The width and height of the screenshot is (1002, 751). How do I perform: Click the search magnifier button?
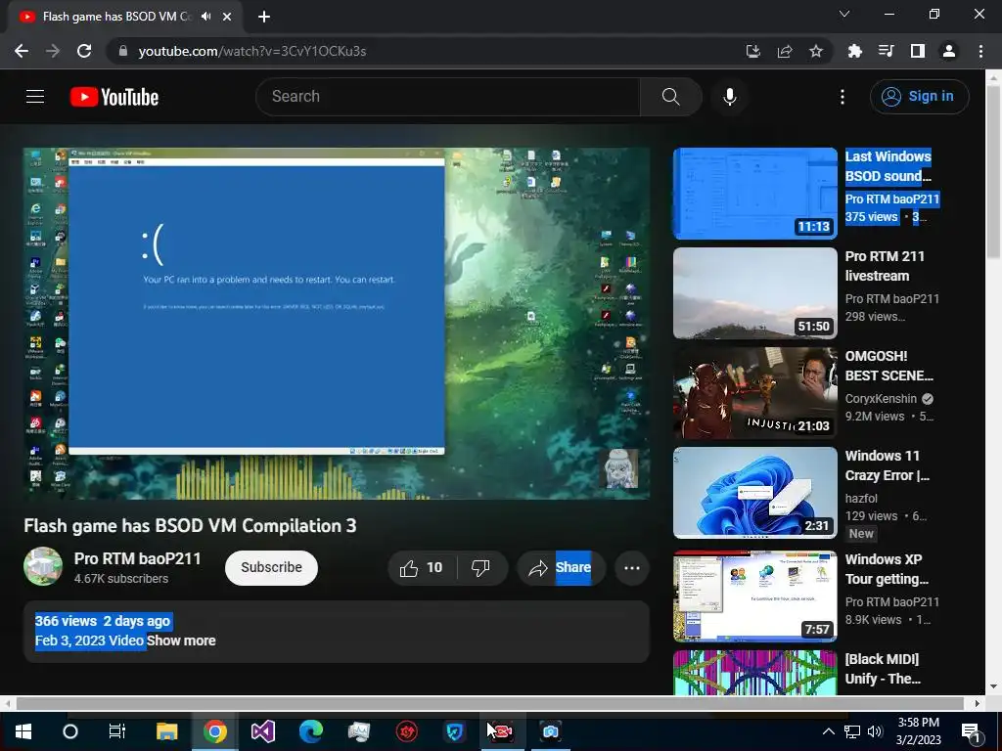click(x=670, y=97)
